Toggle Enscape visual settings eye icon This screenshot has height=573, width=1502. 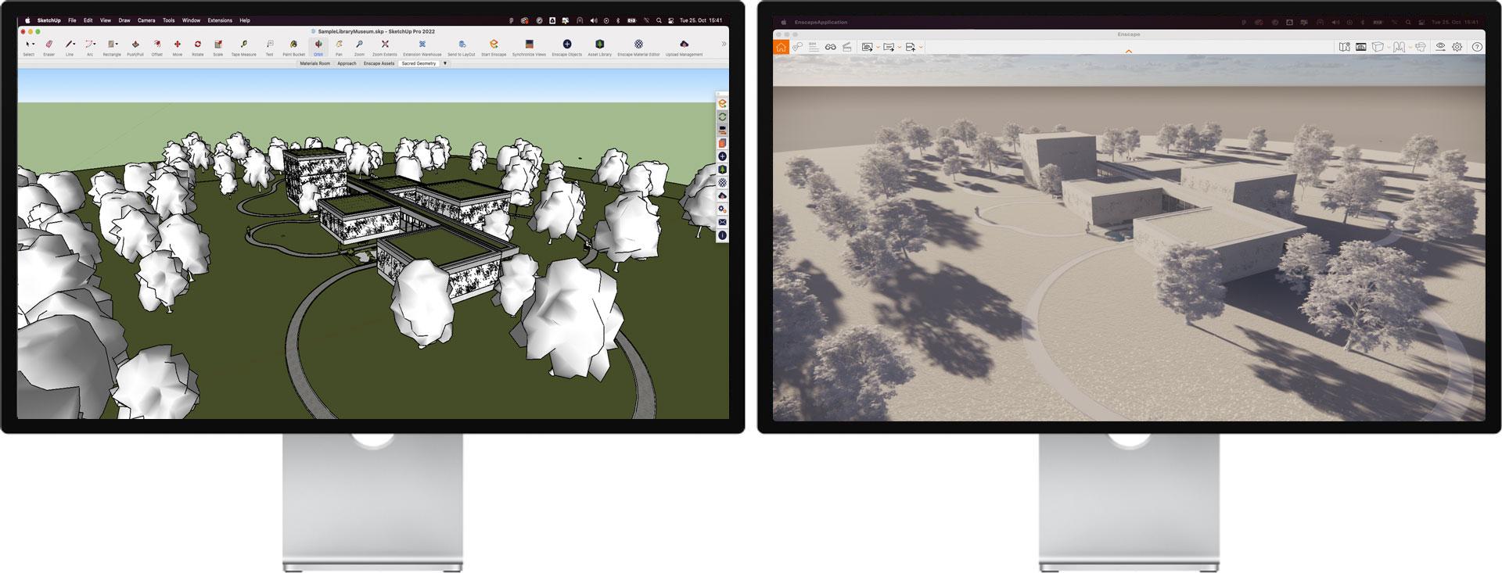[x=1440, y=47]
